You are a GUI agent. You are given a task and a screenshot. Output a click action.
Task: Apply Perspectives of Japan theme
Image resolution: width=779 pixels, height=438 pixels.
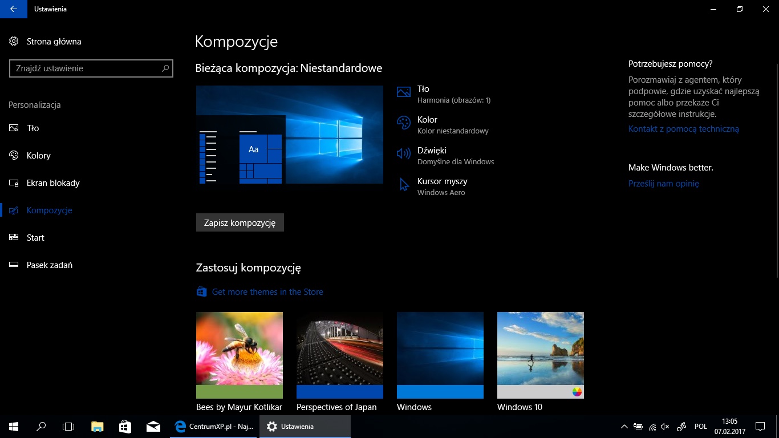coord(340,355)
